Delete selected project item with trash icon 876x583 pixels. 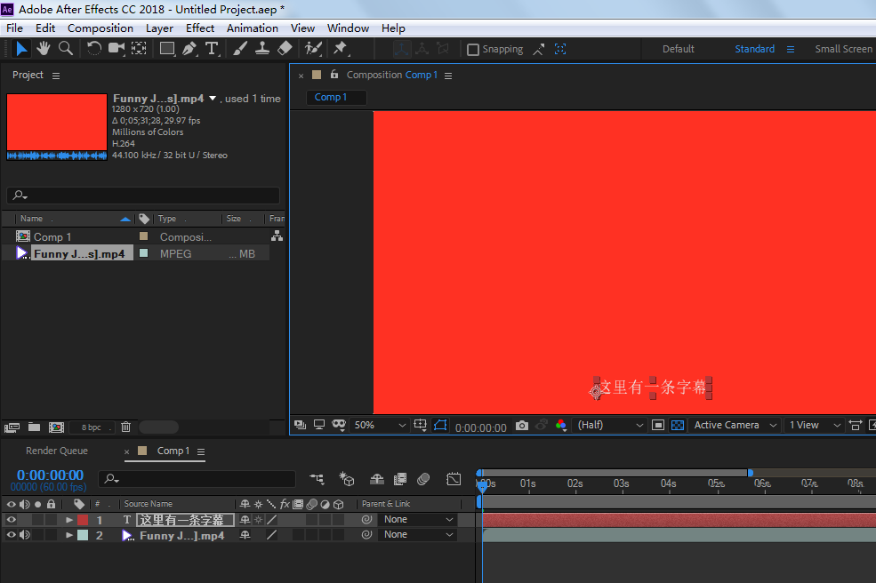125,427
